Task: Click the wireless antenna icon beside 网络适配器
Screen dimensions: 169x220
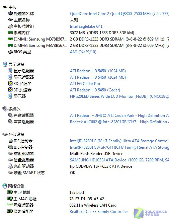Action: pos(10,205)
